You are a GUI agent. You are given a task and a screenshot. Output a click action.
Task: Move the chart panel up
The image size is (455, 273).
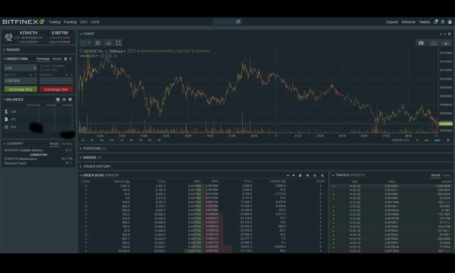[441, 34]
